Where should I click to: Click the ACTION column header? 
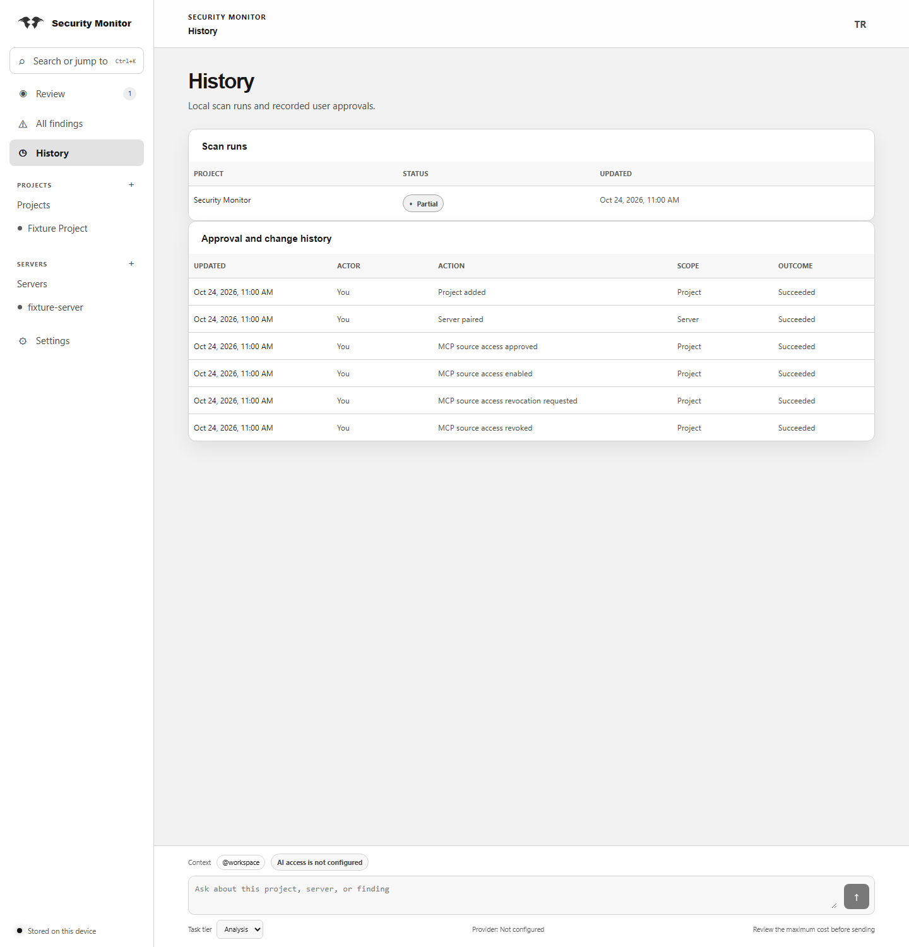click(451, 266)
